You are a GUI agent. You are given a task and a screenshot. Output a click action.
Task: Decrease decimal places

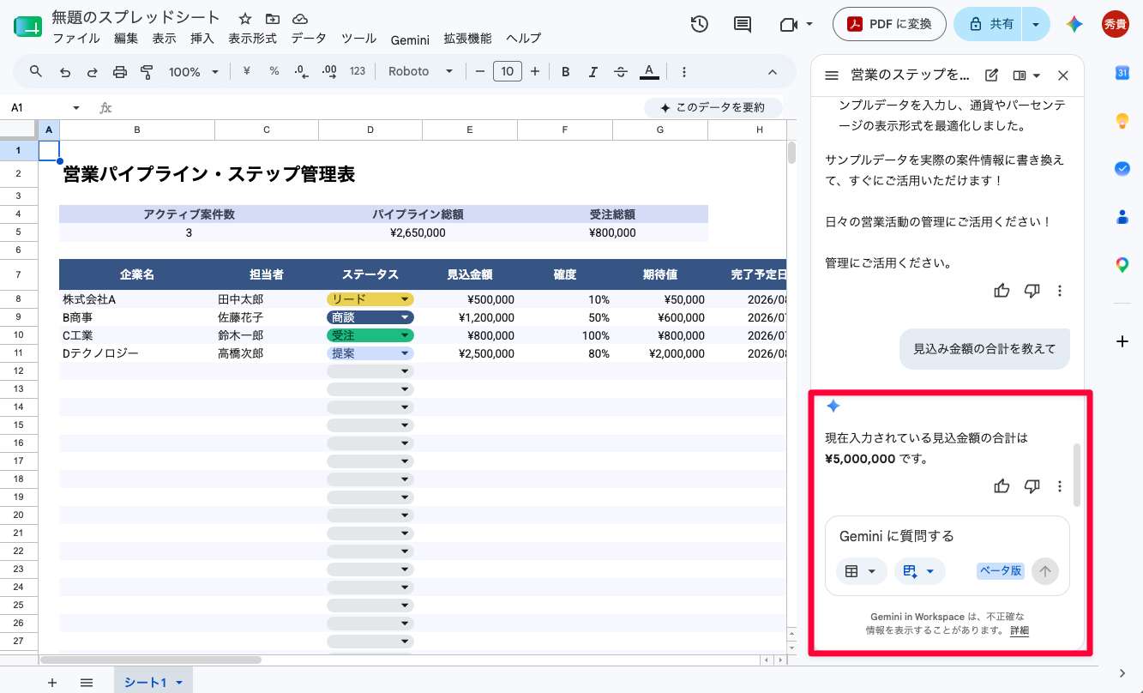click(x=301, y=72)
